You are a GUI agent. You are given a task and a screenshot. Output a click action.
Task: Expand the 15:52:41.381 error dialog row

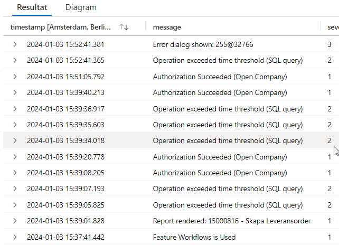point(15,44)
